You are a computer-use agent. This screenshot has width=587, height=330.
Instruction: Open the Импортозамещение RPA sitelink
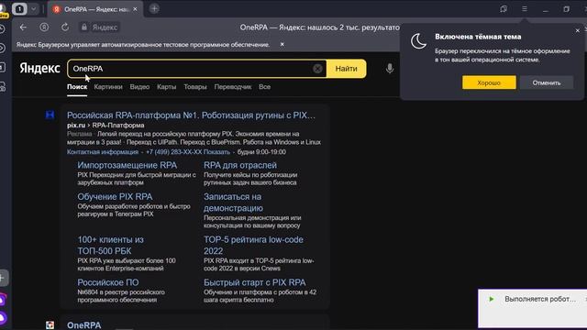pyautogui.click(x=127, y=165)
